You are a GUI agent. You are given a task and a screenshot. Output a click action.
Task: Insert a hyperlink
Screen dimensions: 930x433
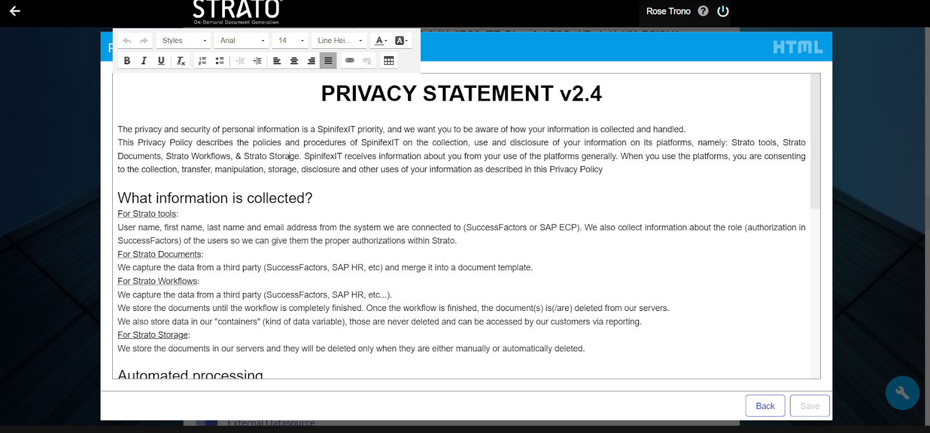click(350, 60)
